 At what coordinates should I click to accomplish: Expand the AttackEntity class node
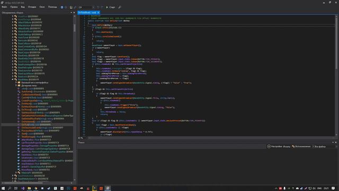coord(13,28)
